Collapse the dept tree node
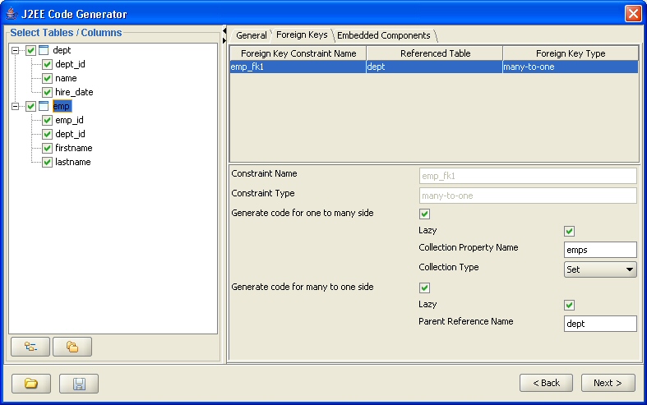Screen dimensions: 647x405 [x=16, y=50]
